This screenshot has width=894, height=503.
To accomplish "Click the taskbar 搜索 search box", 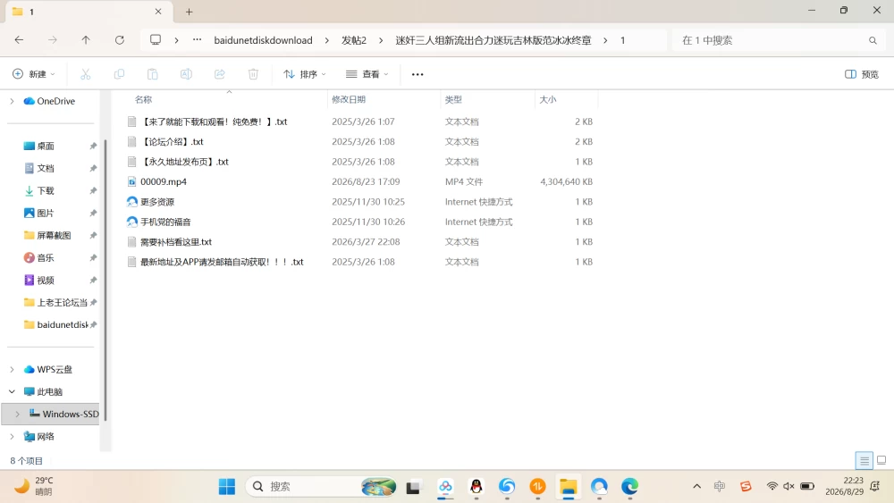I will [322, 487].
